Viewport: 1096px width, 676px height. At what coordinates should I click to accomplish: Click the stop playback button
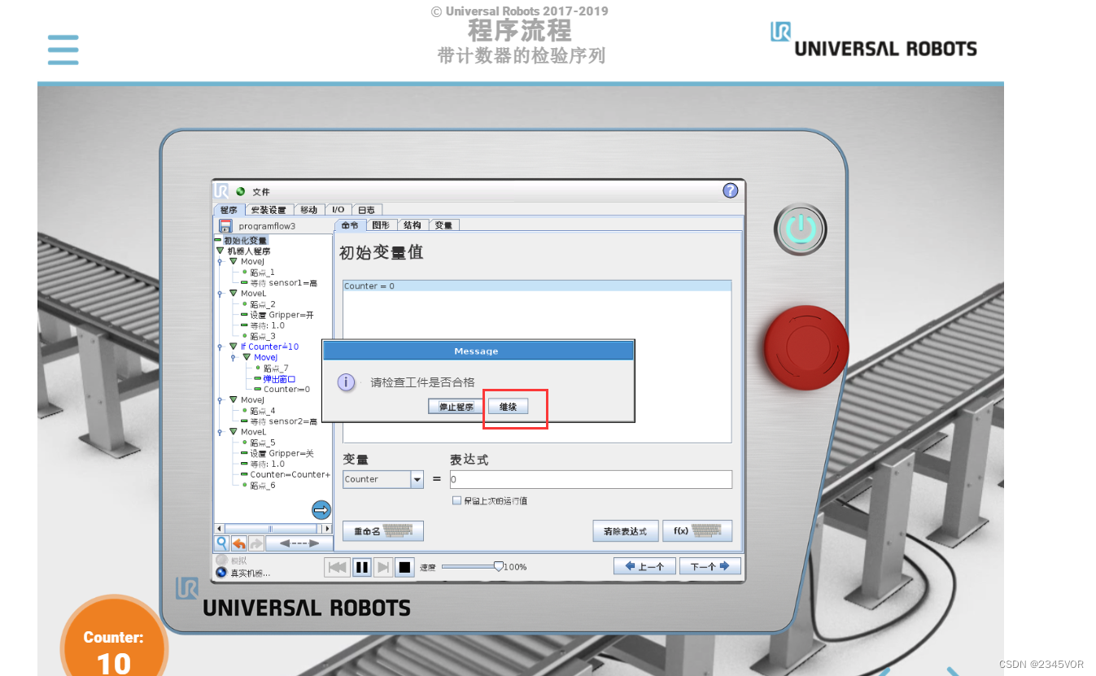404,567
